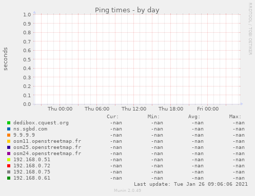
Task: Click the 192.168.0.72 red swatch
Action: (9, 166)
